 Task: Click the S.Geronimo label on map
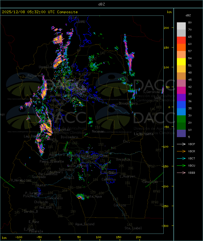(152, 92)
